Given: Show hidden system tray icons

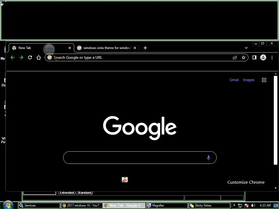Looking at the screenshot, I should 234,205.
